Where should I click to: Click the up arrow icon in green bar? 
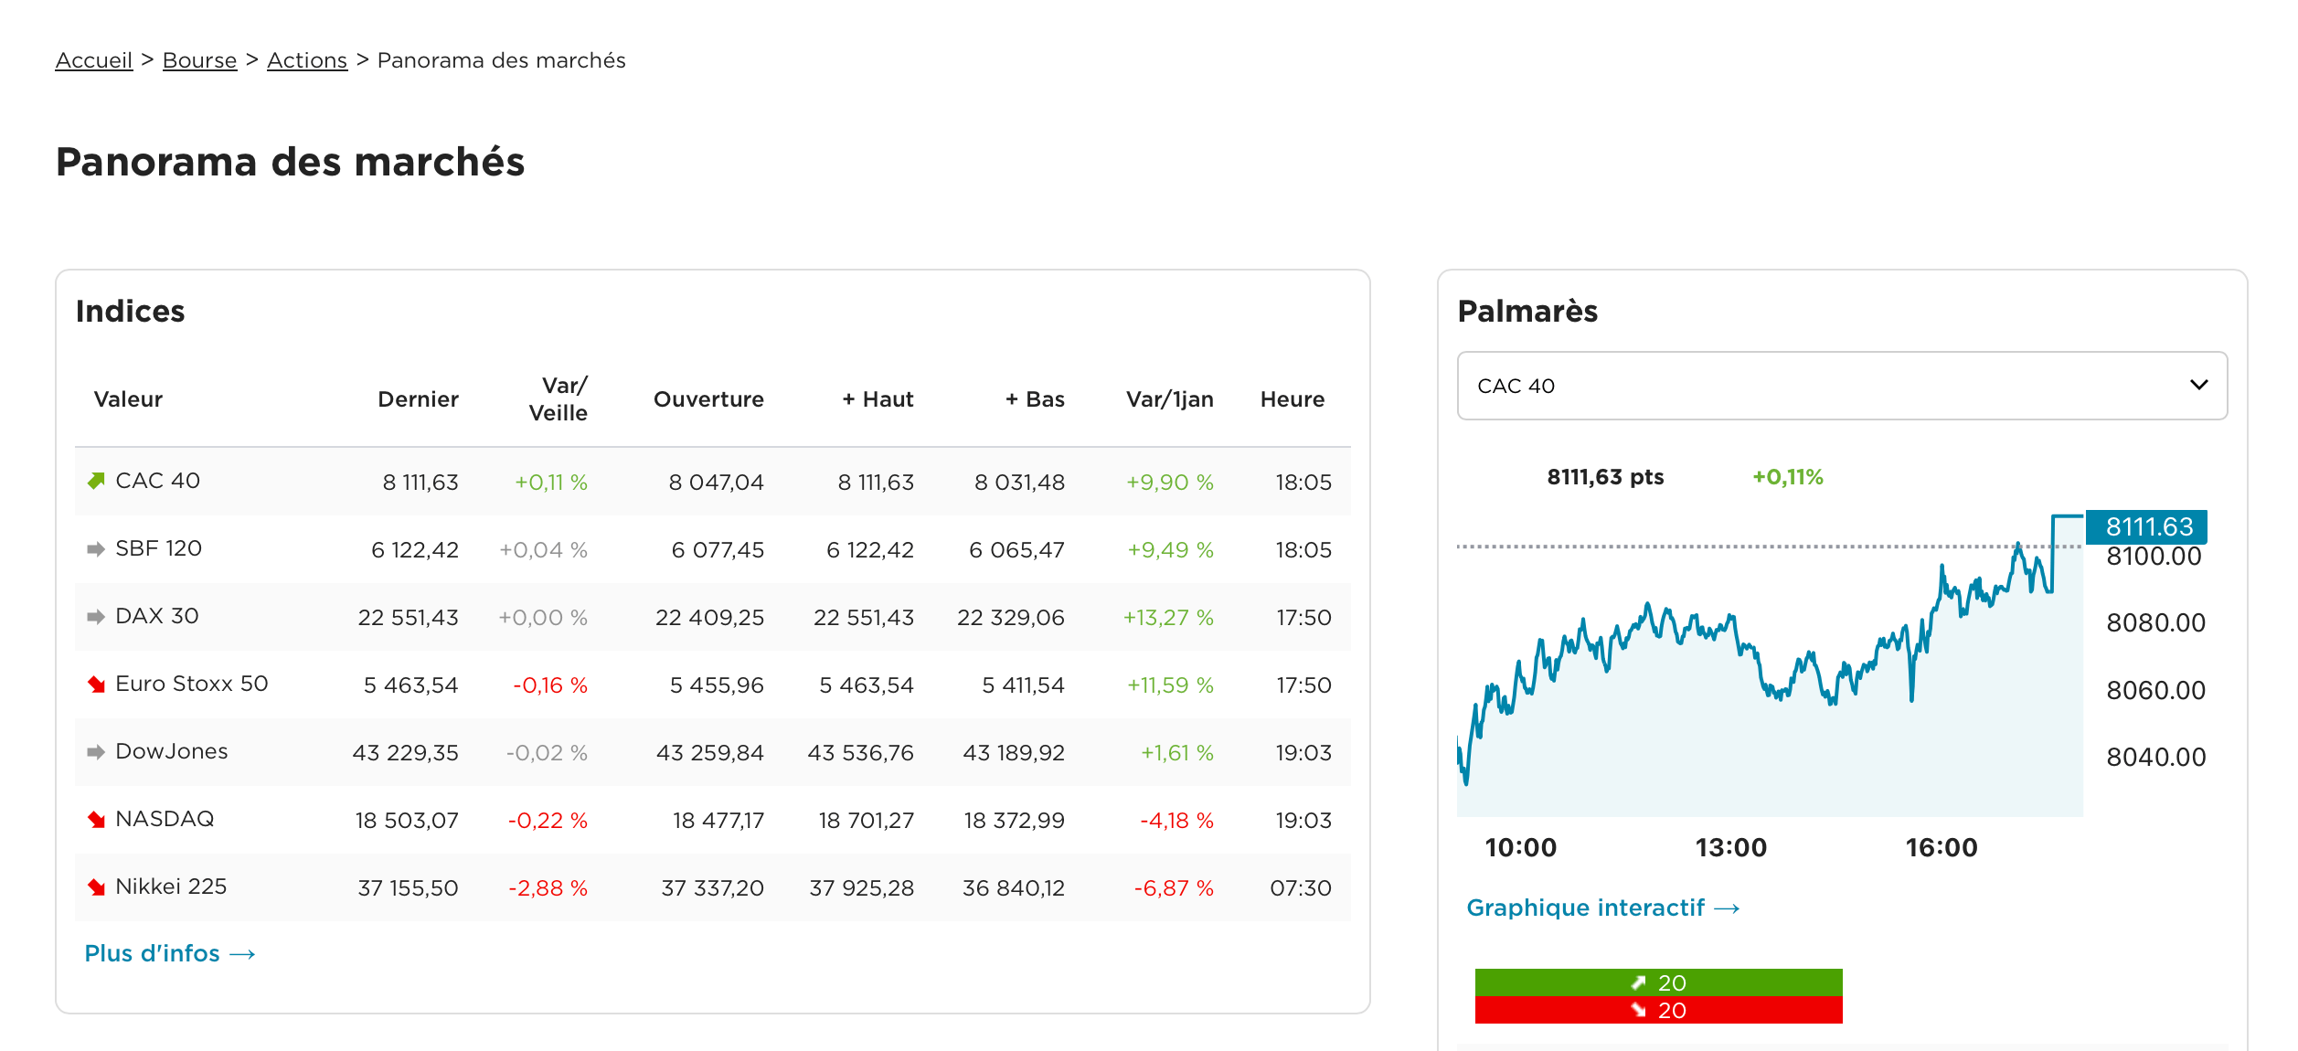click(x=1638, y=982)
